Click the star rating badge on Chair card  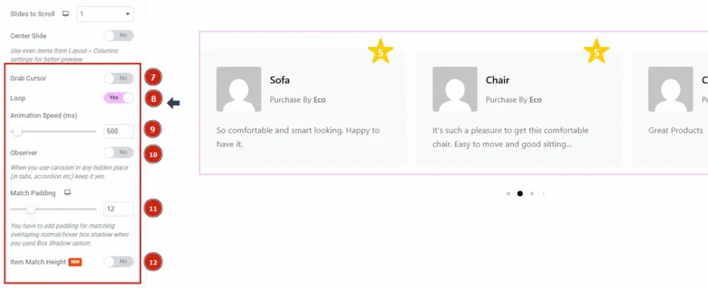pyautogui.click(x=596, y=51)
